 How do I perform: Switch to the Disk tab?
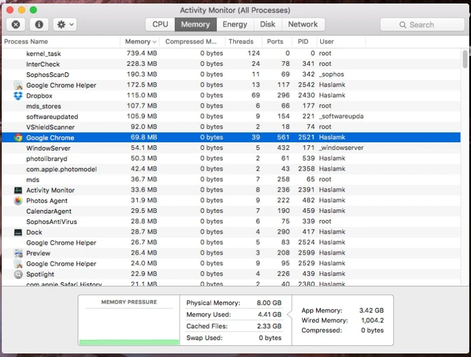[x=268, y=24]
